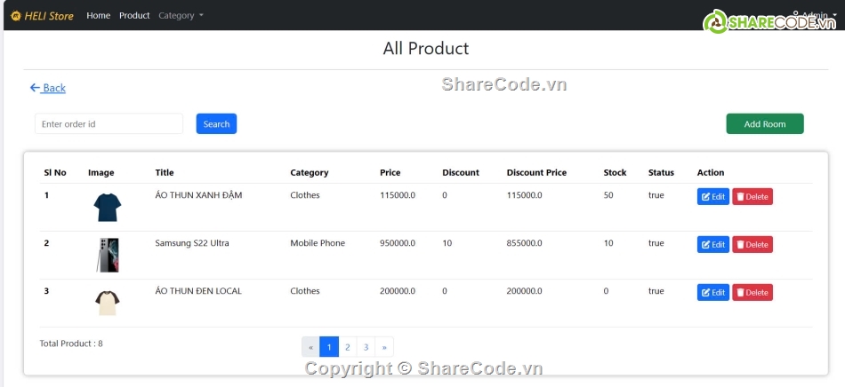Screen dimensions: 845x387
Task: Click the All Product page heading
Action: pos(426,48)
